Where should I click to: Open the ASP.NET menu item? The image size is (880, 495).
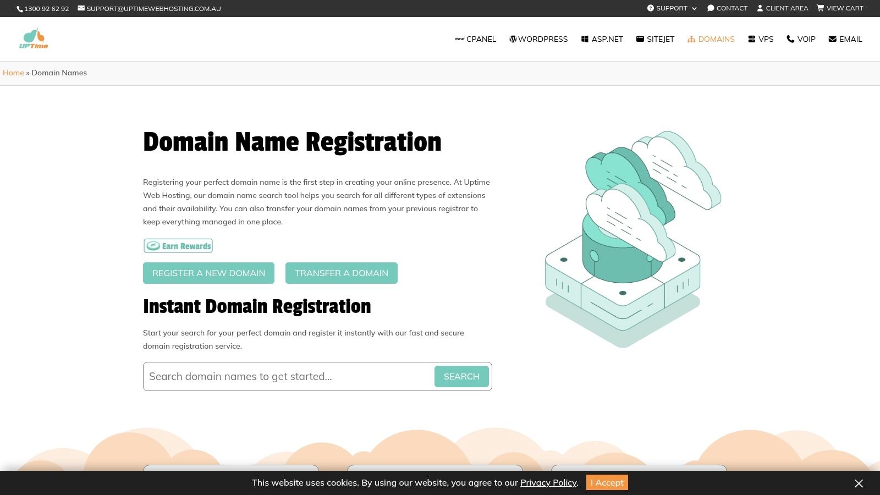(x=602, y=39)
